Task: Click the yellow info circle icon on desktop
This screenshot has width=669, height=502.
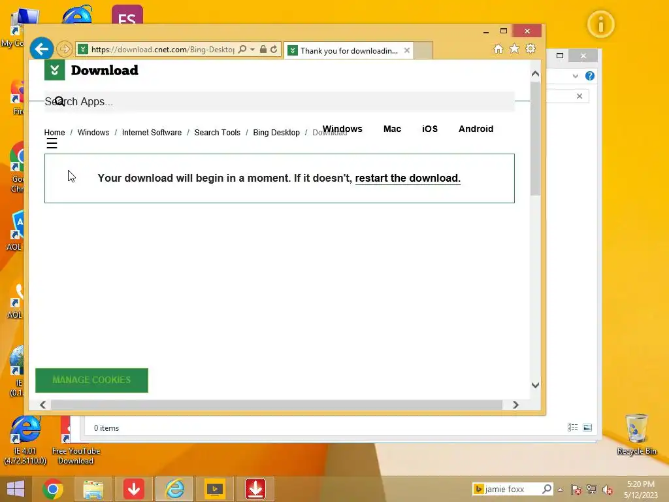Action: [x=601, y=24]
